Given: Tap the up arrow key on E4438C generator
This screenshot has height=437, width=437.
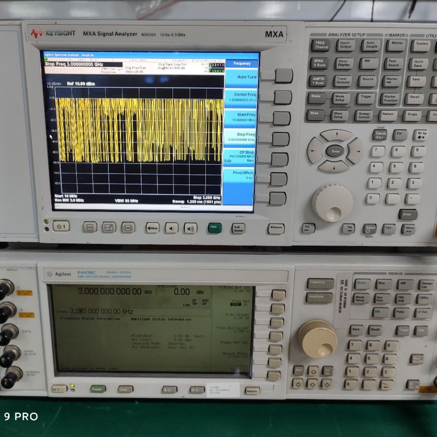Looking at the screenshot, I should click(313, 371).
